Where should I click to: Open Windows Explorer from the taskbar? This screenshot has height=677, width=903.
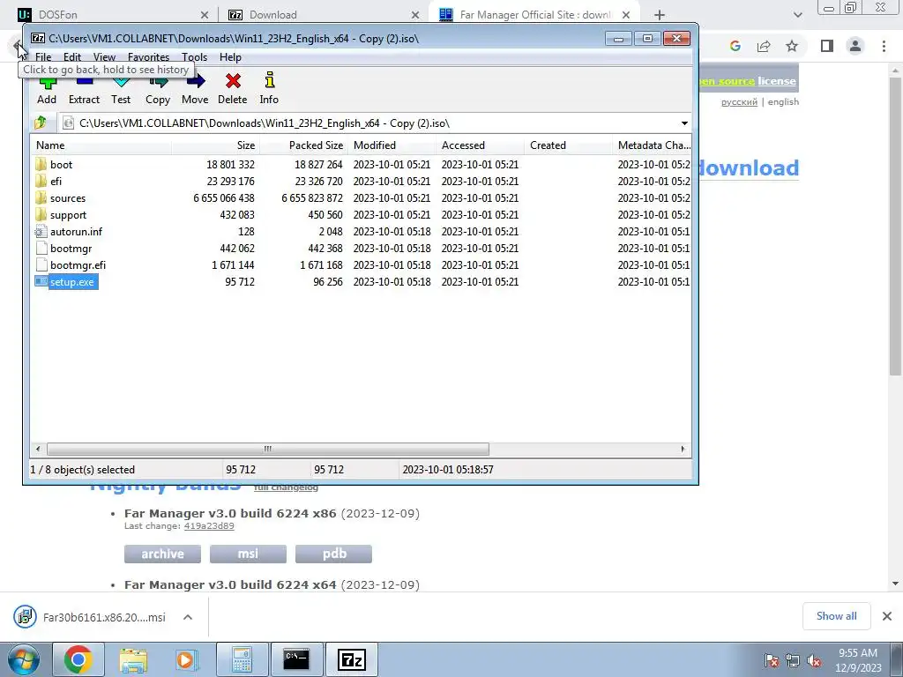click(133, 659)
